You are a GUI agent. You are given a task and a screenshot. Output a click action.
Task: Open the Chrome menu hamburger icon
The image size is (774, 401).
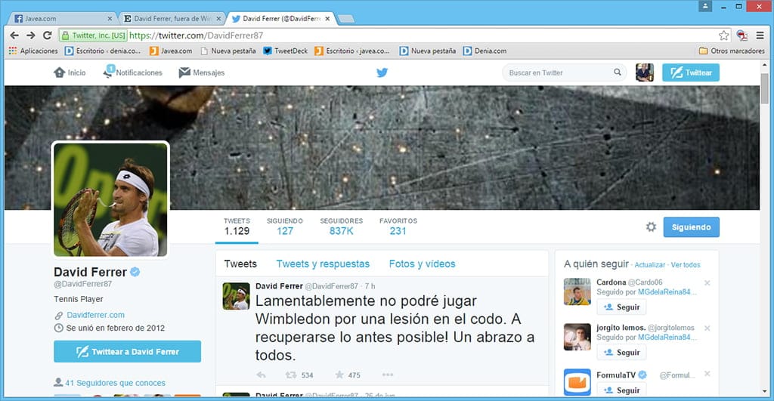[x=760, y=35]
